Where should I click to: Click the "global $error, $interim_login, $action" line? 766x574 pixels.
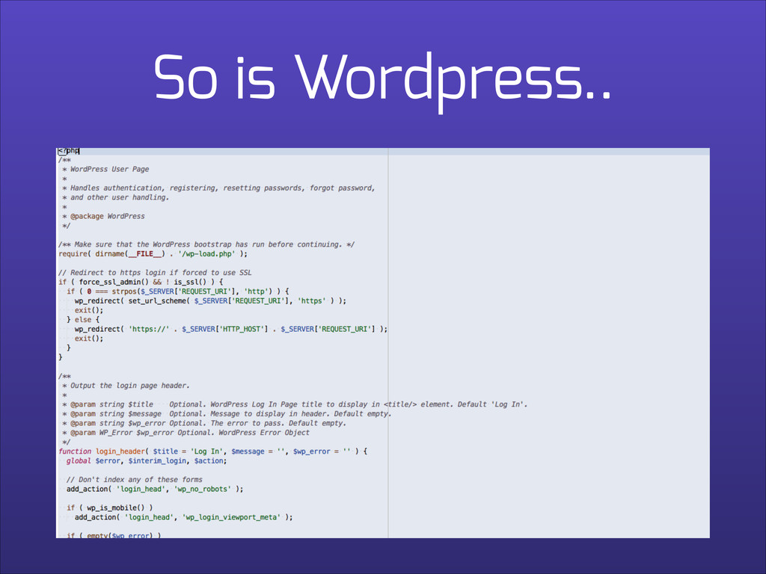tap(147, 460)
